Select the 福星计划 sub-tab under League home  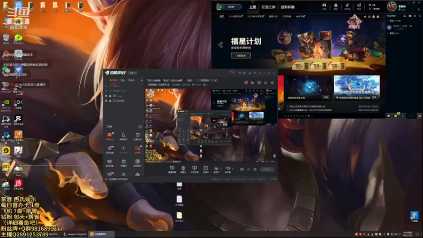[273, 16]
